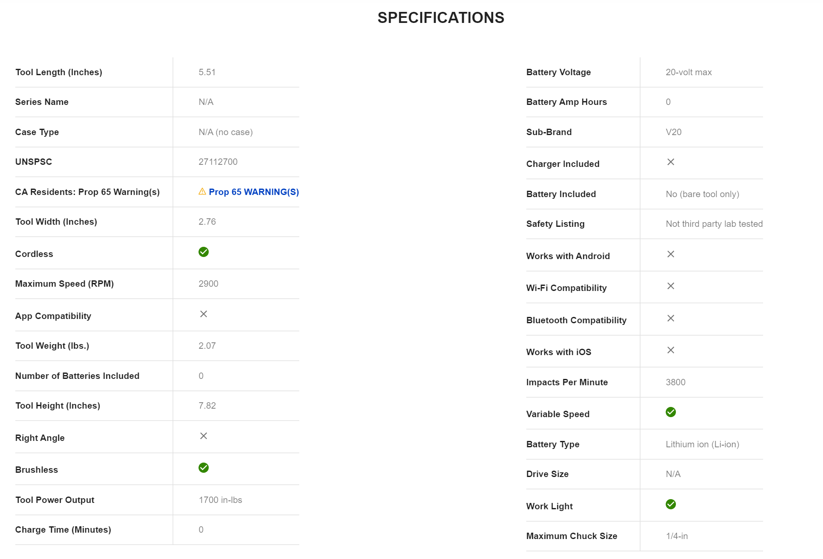Click the X icon for Charger Included
823x559 pixels.
coord(671,162)
